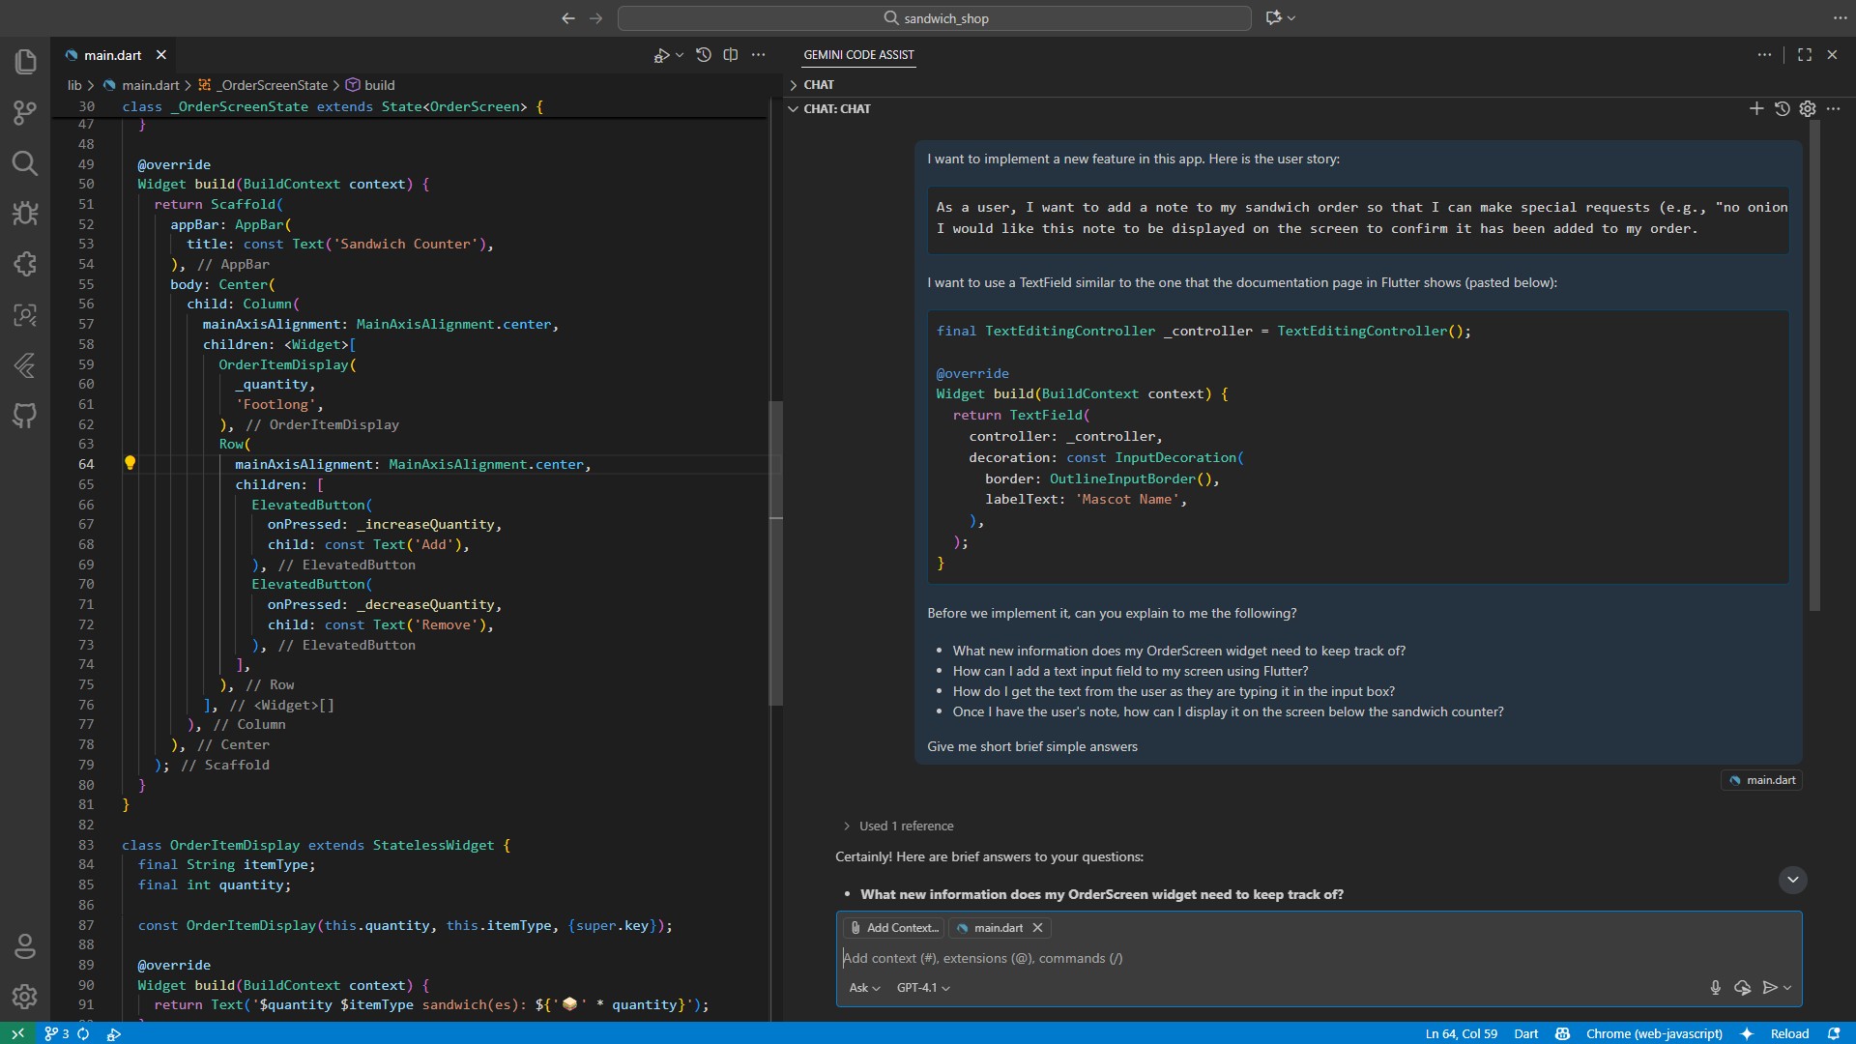Image resolution: width=1856 pixels, height=1044 pixels.
Task: Open the Source Control view
Action: [x=26, y=113]
